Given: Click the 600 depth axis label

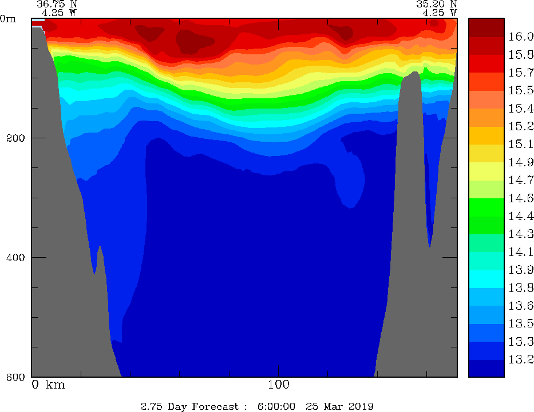Looking at the screenshot, I should tap(15, 377).
